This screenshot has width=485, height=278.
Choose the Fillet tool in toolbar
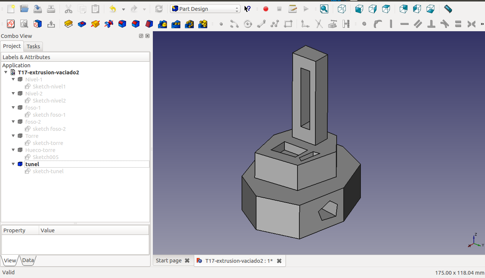coord(122,24)
